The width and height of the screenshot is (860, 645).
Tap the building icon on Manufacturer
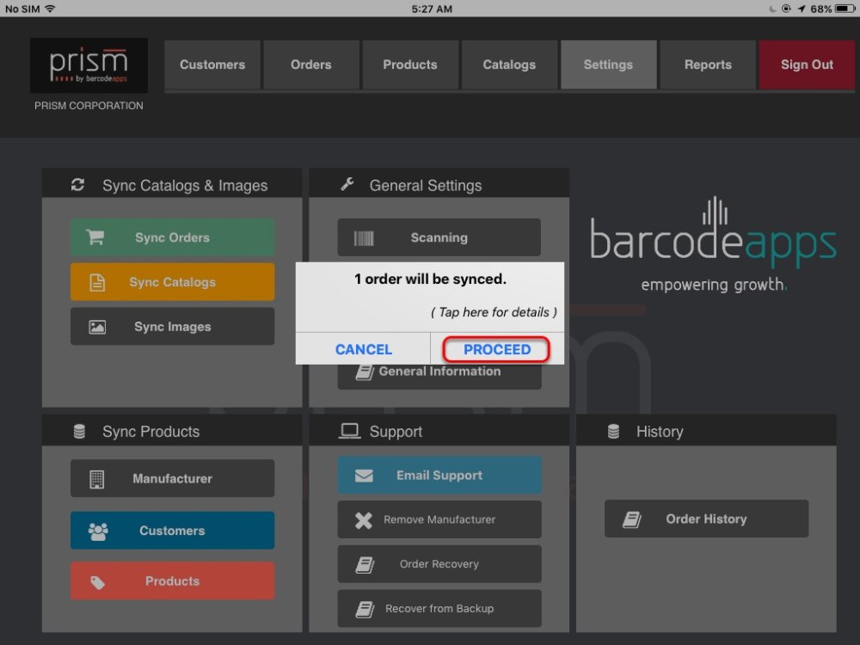[x=96, y=479]
